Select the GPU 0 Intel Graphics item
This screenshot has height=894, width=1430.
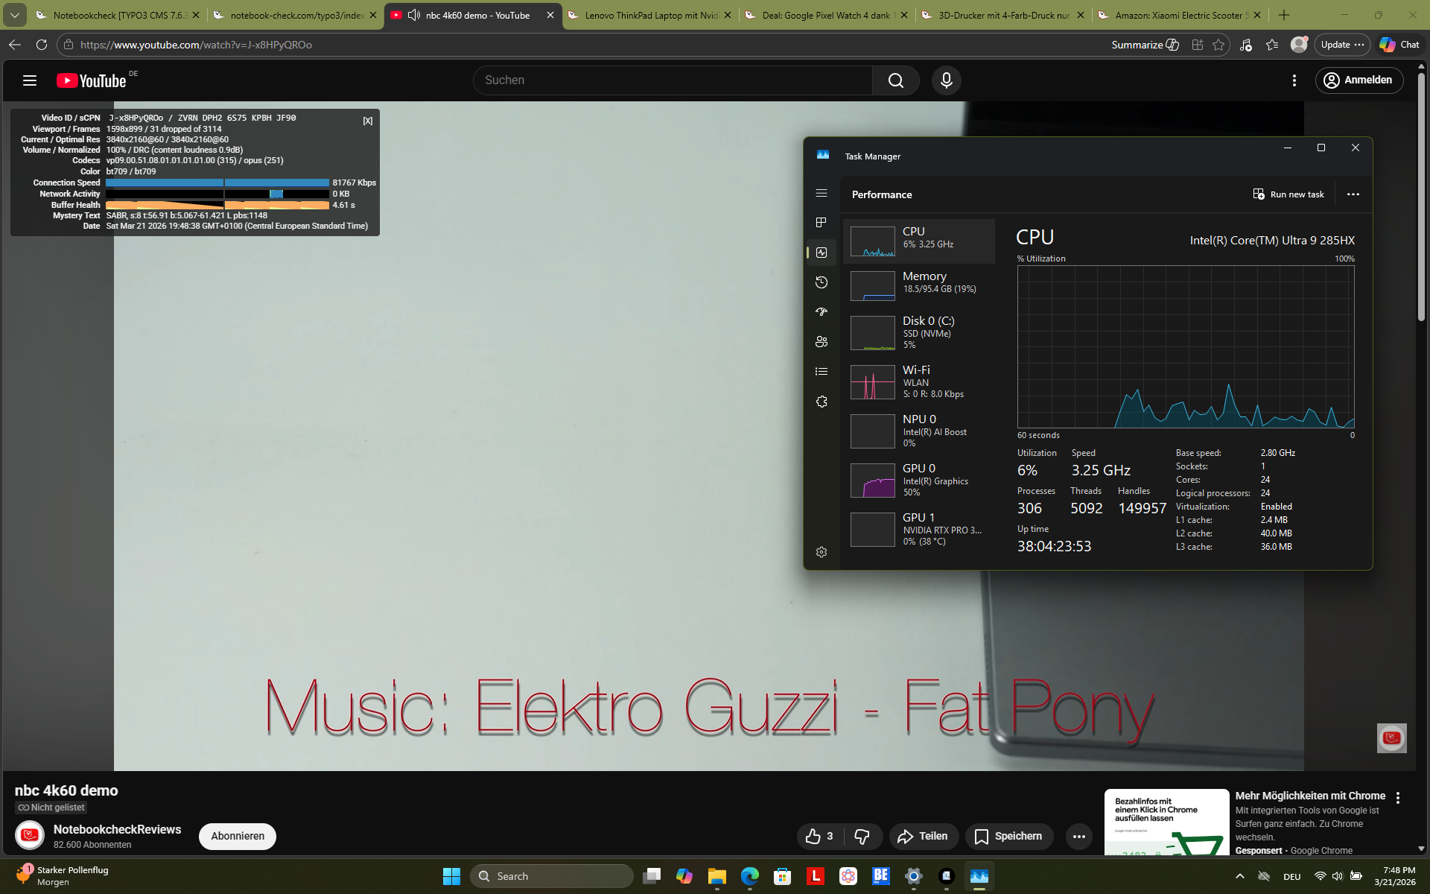pyautogui.click(x=919, y=480)
